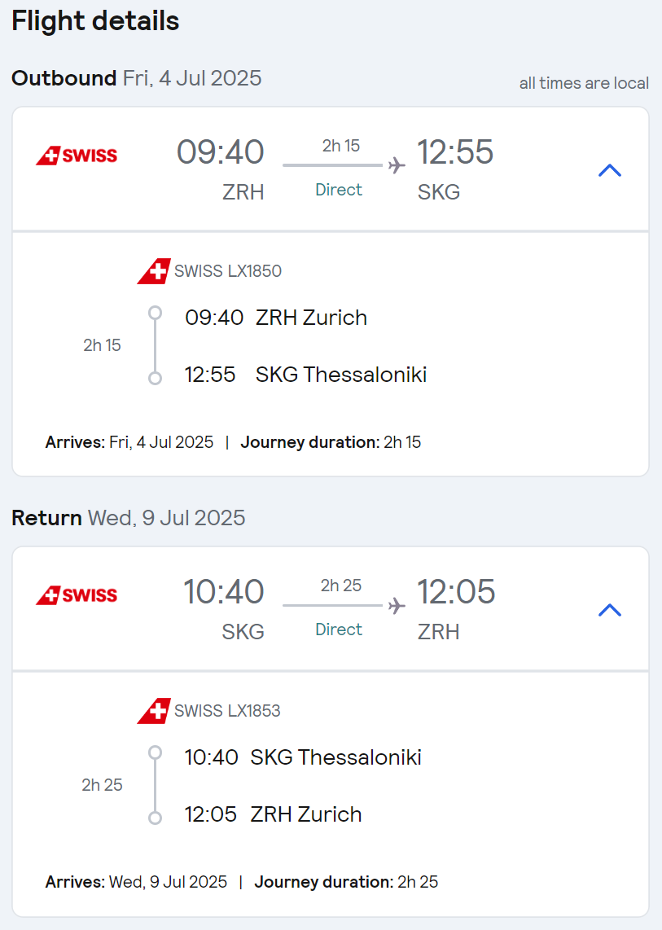Click the airplane icon on outbound route
Image resolution: width=662 pixels, height=930 pixels.
[x=397, y=165]
